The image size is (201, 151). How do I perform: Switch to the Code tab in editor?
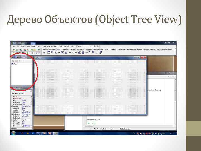point(122,129)
